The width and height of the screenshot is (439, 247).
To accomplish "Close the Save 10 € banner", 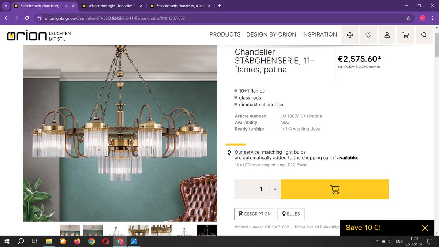I will (x=425, y=228).
